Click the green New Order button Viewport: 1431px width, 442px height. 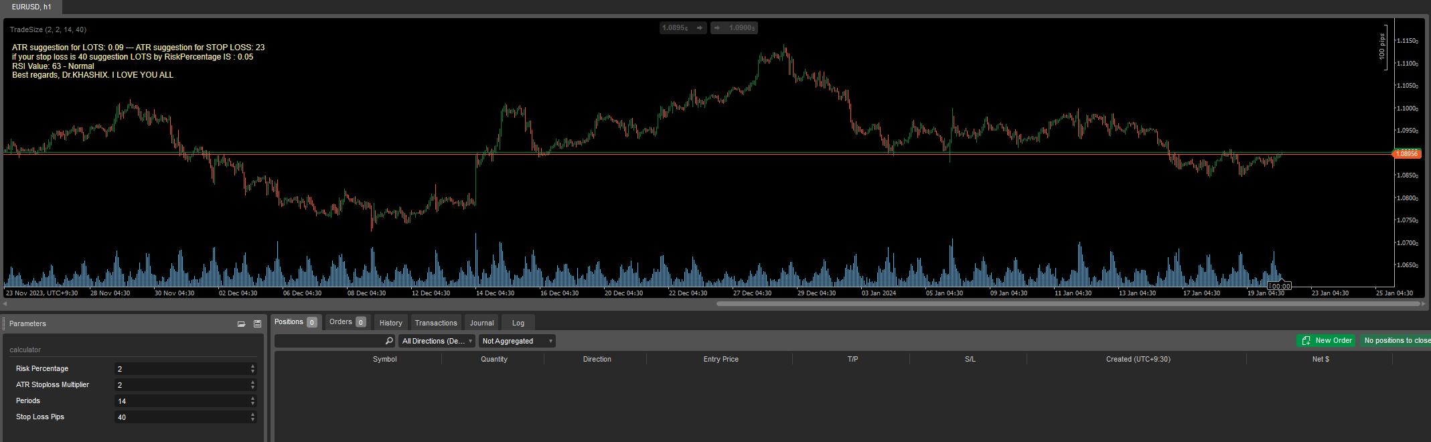click(x=1326, y=340)
